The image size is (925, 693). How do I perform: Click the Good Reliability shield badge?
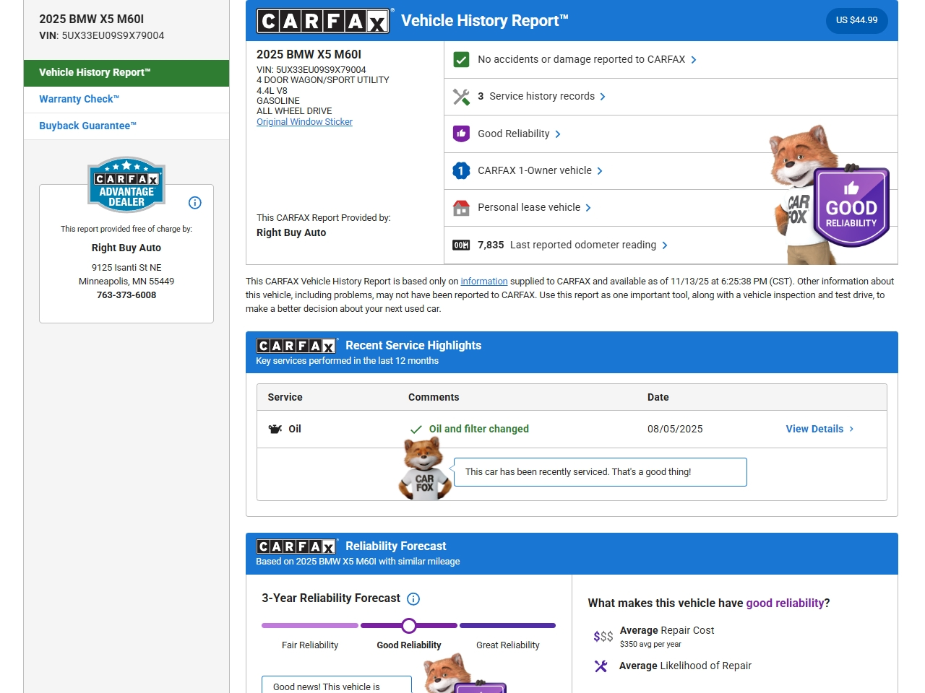851,208
